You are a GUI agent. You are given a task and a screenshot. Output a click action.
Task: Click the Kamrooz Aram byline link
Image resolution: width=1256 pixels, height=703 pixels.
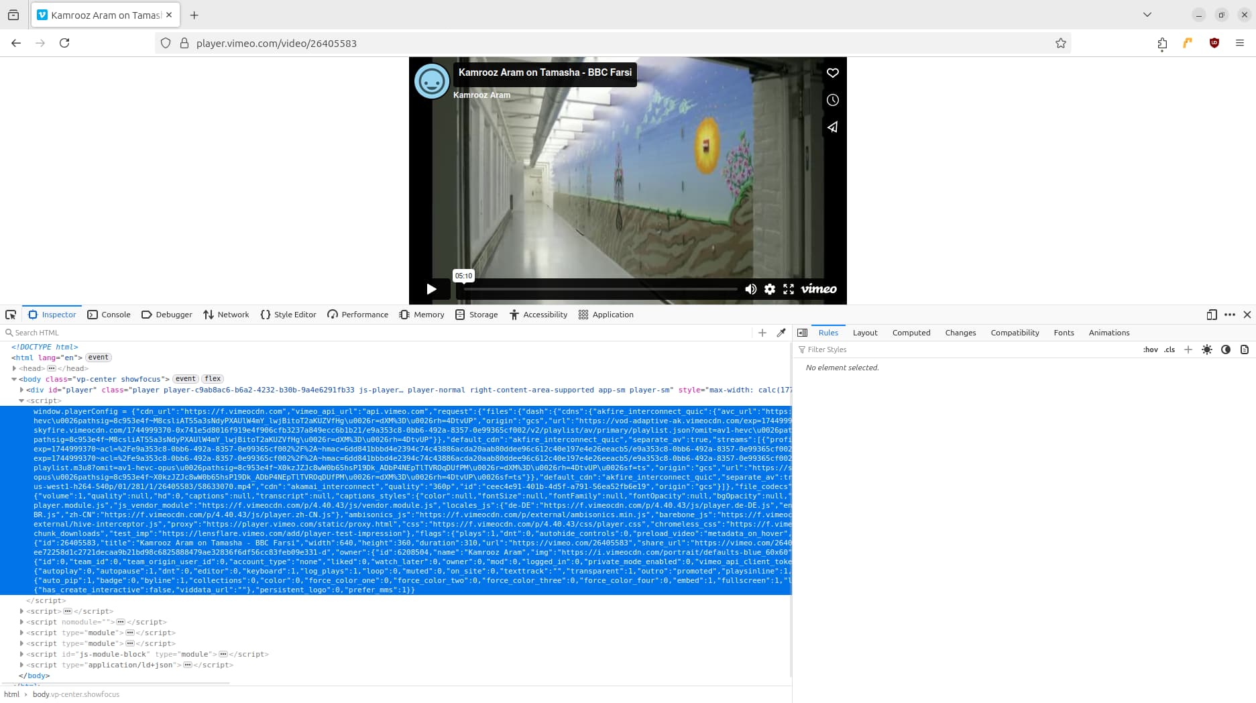coord(481,95)
